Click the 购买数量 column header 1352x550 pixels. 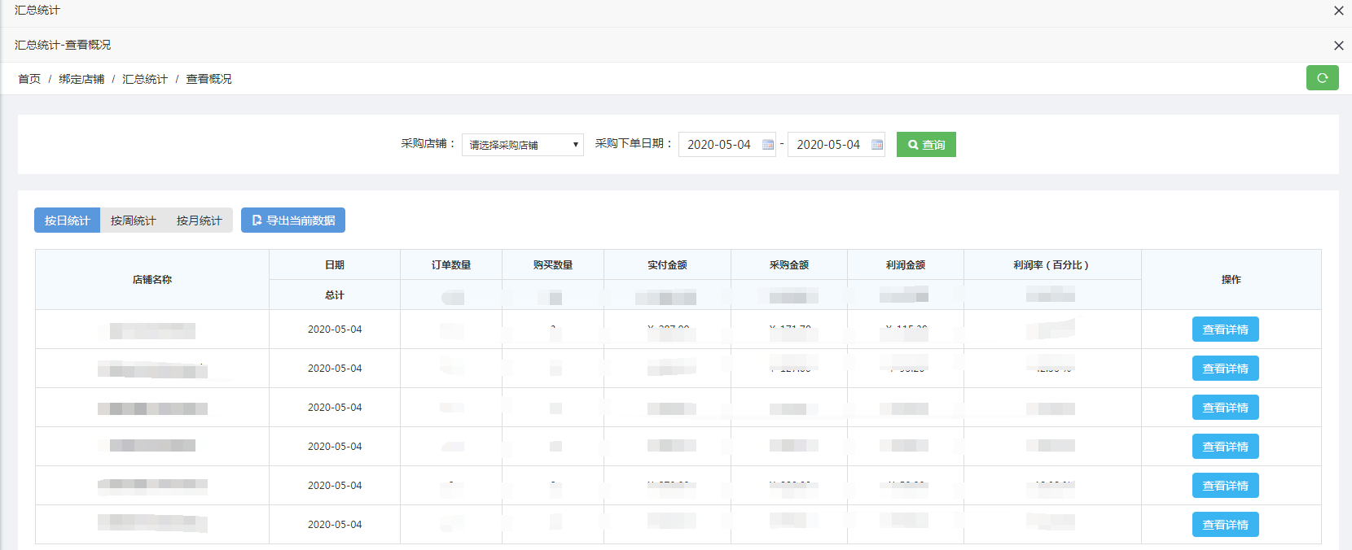553,265
